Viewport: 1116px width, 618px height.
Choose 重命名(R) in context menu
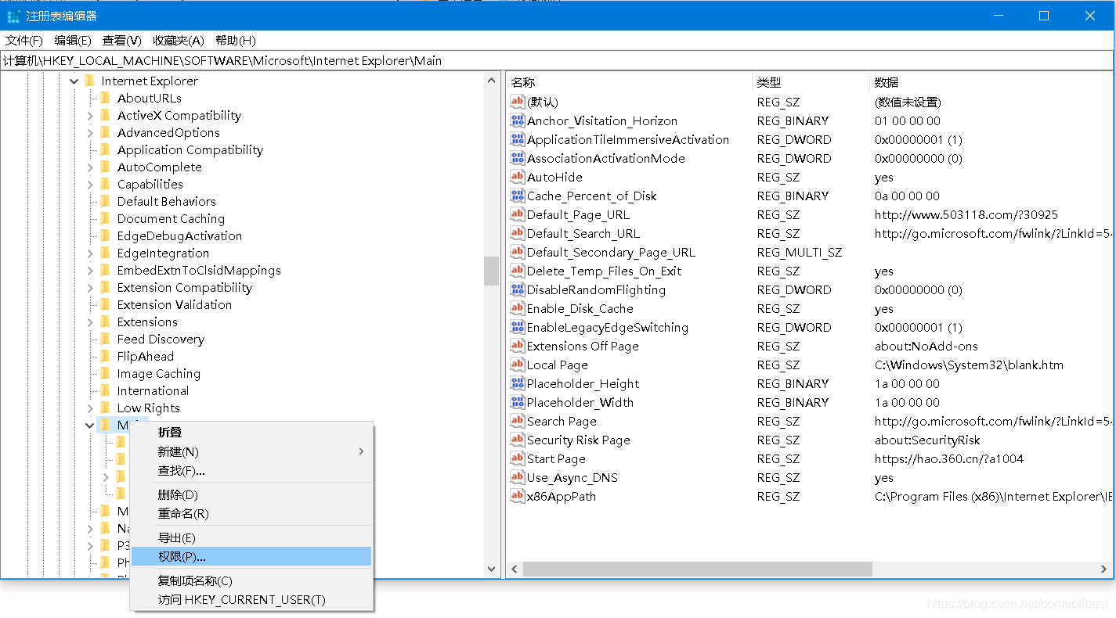251,513
